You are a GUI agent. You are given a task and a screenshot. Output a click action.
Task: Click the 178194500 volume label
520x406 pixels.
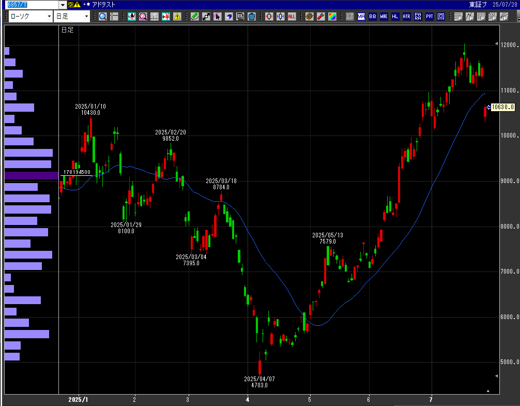point(77,172)
